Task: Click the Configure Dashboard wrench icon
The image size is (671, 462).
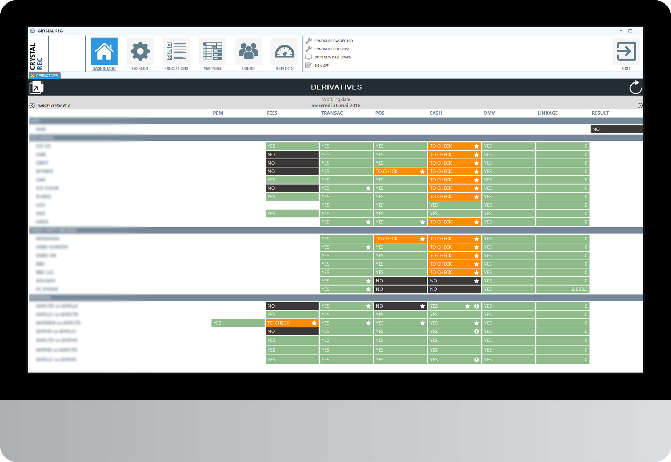Action: [309, 41]
